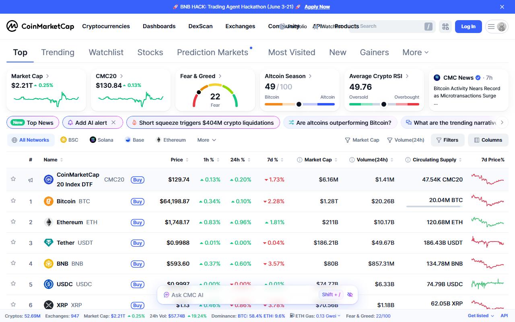Switch to the Watchlist tab
This screenshot has width=515, height=322.
106,52
